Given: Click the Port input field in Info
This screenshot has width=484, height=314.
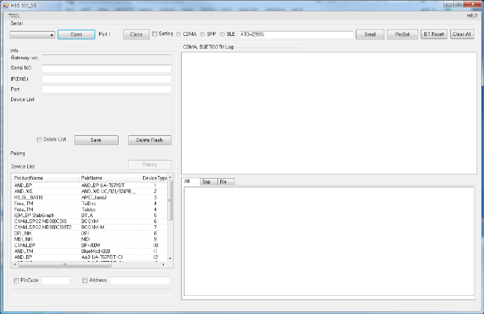Looking at the screenshot, I should (x=107, y=89).
